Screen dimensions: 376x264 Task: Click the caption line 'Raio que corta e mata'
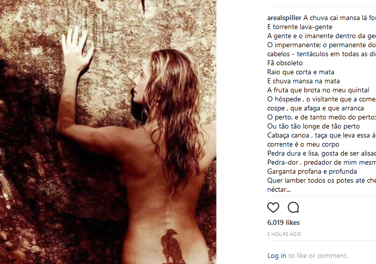tap(301, 72)
